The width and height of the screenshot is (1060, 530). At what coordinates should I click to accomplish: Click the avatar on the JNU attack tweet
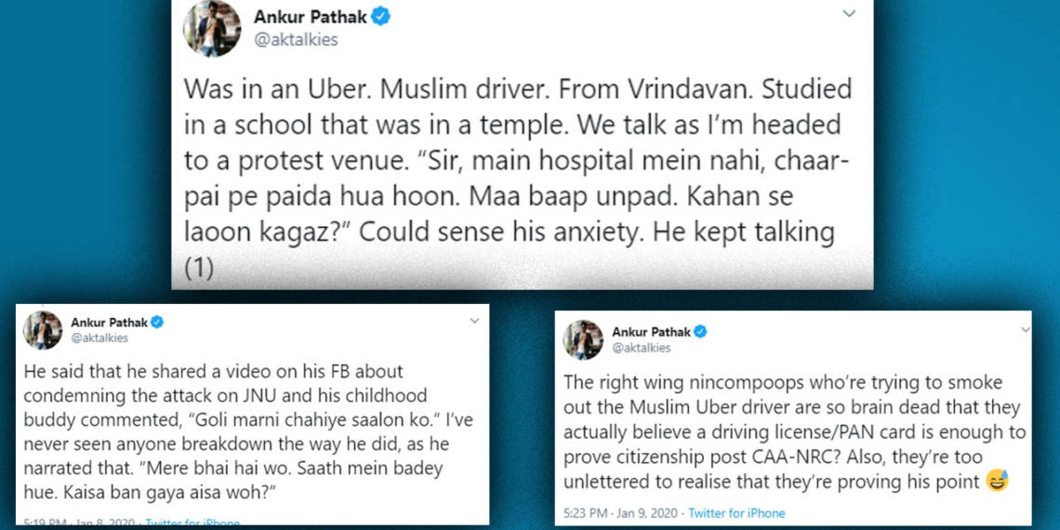click(43, 330)
